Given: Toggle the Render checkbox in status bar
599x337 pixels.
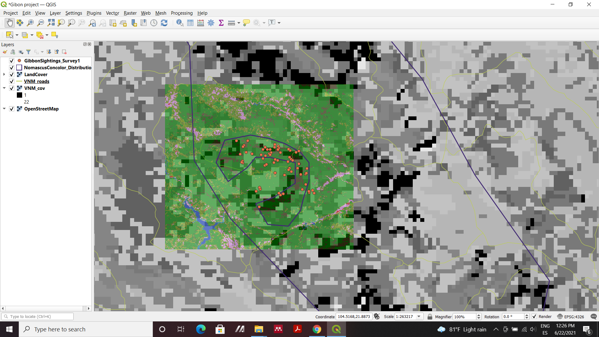Looking at the screenshot, I should coord(534,316).
